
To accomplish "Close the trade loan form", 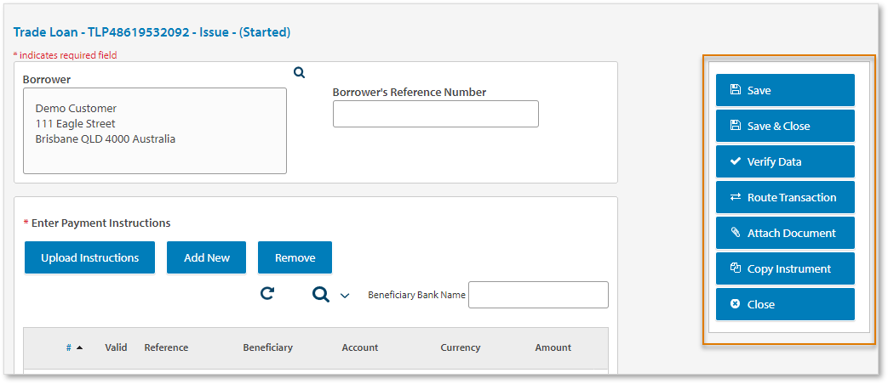I will (x=784, y=304).
